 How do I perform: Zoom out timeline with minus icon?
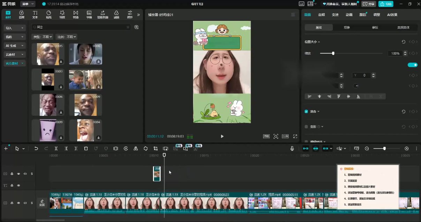(x=367, y=149)
